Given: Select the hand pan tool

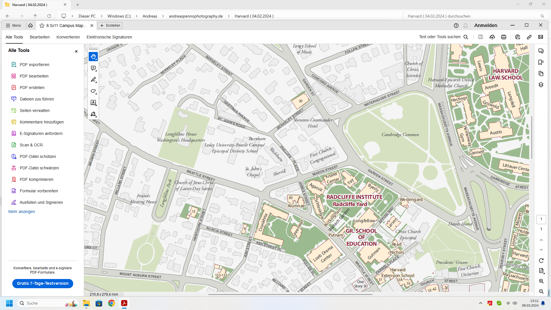Looking at the screenshot, I should [x=93, y=57].
